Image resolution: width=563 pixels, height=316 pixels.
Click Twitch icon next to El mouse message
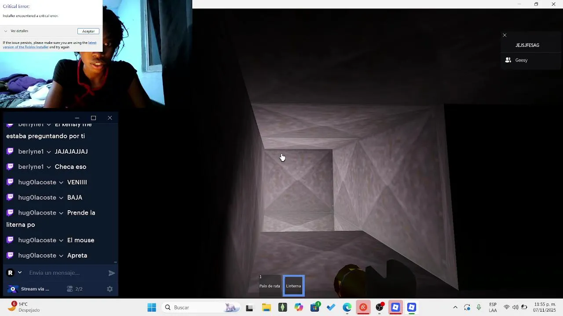[10, 240]
